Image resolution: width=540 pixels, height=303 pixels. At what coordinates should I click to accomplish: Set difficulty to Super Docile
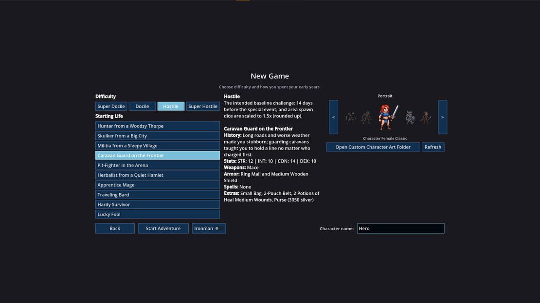tap(111, 106)
